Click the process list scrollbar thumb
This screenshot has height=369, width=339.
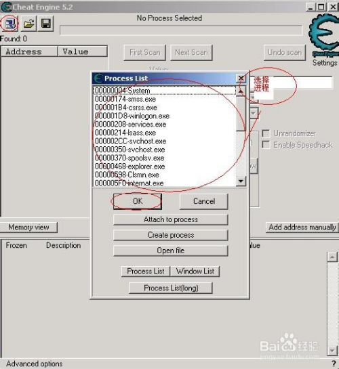click(241, 114)
